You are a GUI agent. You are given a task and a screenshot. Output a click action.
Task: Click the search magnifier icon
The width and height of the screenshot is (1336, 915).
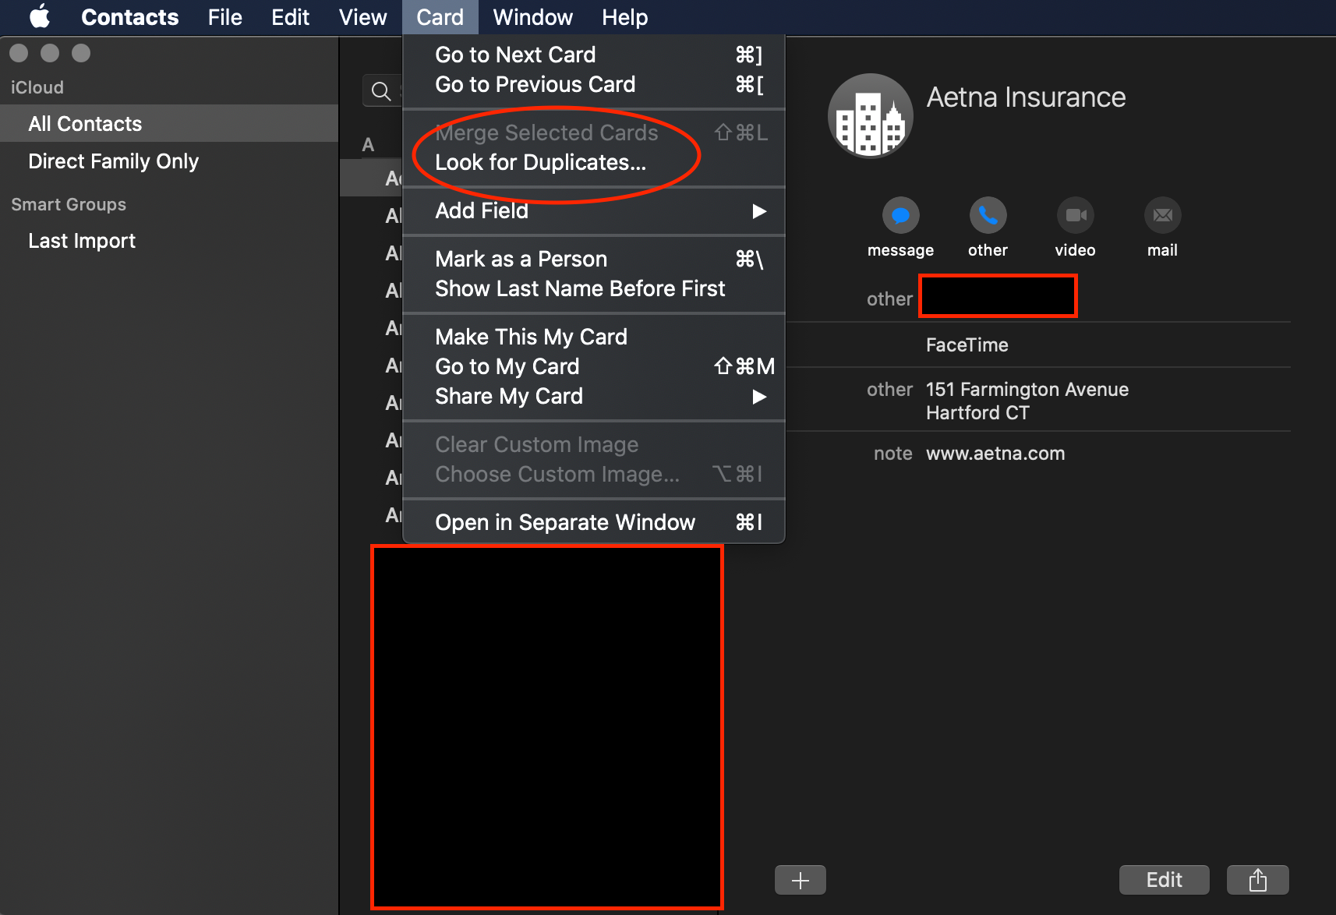tap(381, 91)
